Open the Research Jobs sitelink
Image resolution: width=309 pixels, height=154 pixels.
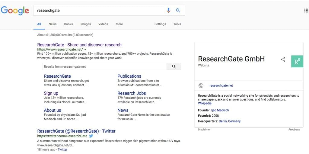click(132, 93)
